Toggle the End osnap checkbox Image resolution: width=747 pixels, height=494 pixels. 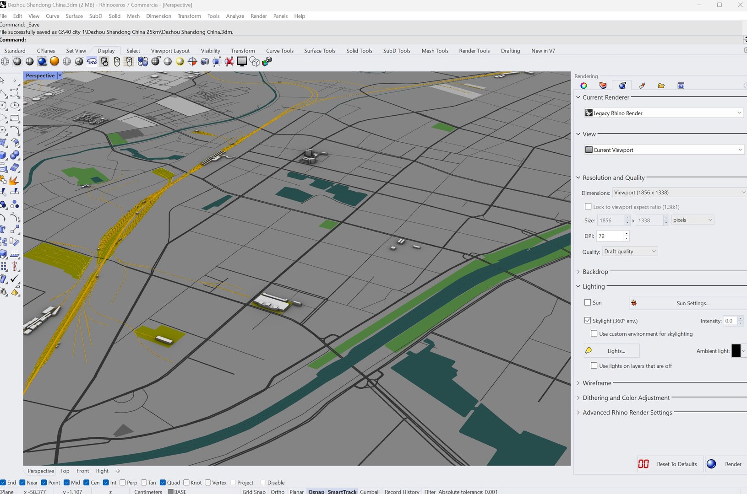tap(3, 483)
